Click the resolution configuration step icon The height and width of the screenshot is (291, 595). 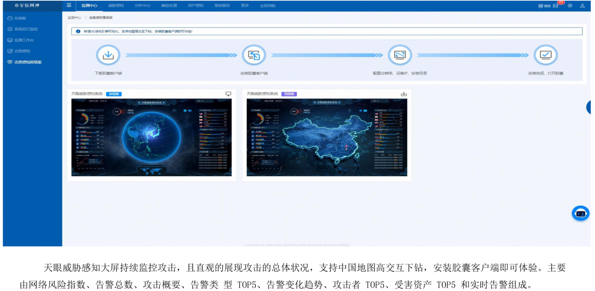[x=400, y=55]
